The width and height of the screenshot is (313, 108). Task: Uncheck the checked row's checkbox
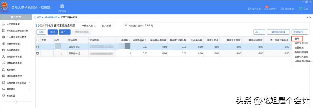(x=37, y=47)
